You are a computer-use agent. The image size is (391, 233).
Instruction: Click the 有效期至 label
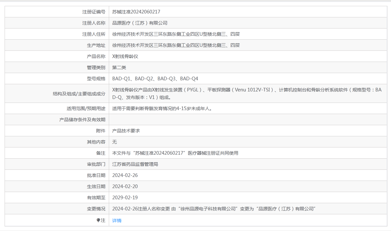pyautogui.click(x=96, y=198)
